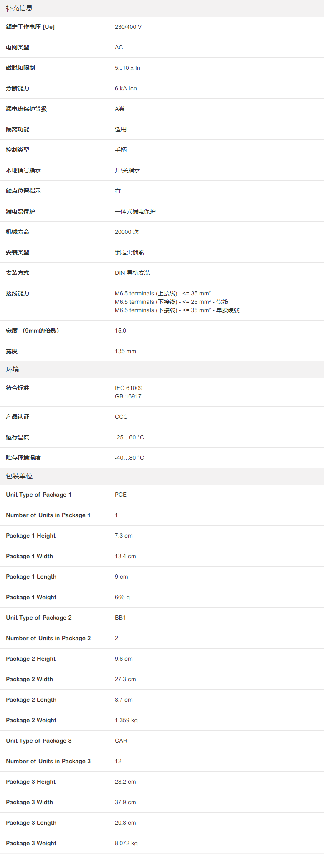The width and height of the screenshot is (324, 854).
Task: Click the Number of Units in Package 3 value 12
Action: tap(118, 761)
